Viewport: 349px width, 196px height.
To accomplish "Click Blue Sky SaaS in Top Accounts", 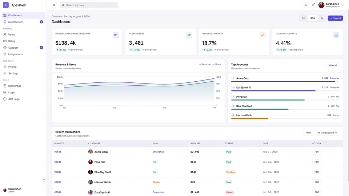I will pos(244,106).
